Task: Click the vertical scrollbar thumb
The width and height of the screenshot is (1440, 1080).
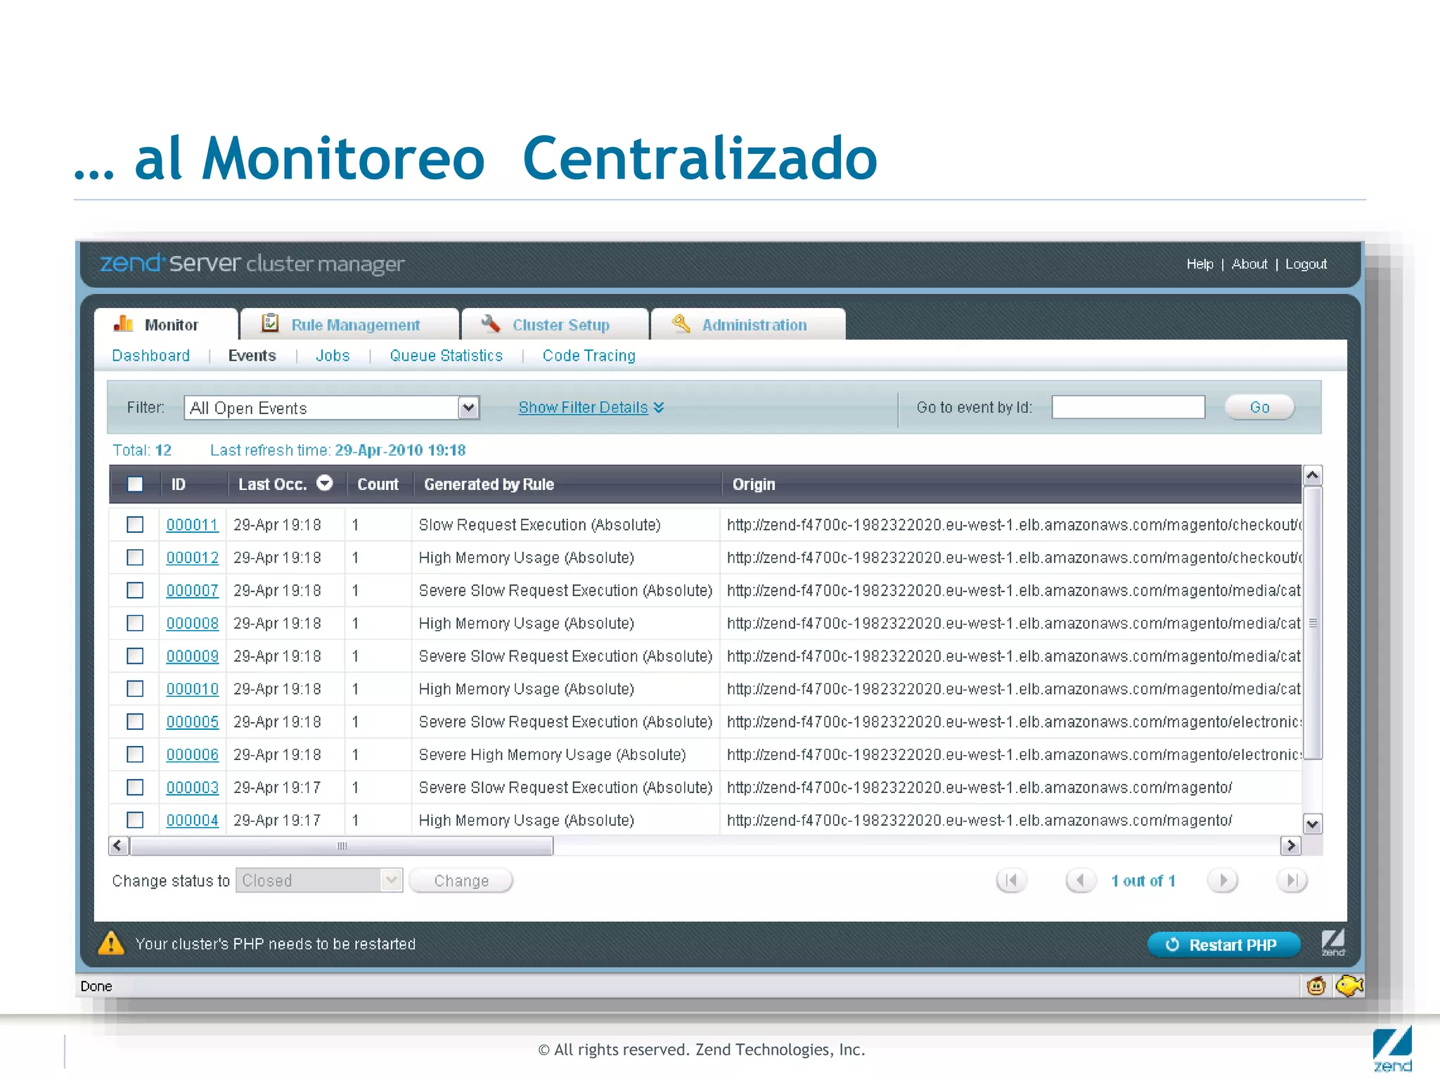Action: pyautogui.click(x=1312, y=623)
